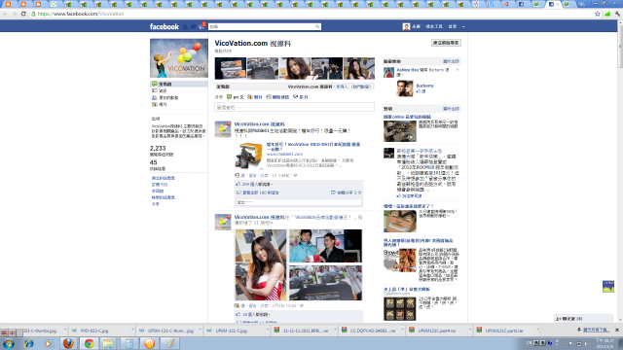
Task: Open Internet Explorer from the taskbar
Action: (x=28, y=343)
